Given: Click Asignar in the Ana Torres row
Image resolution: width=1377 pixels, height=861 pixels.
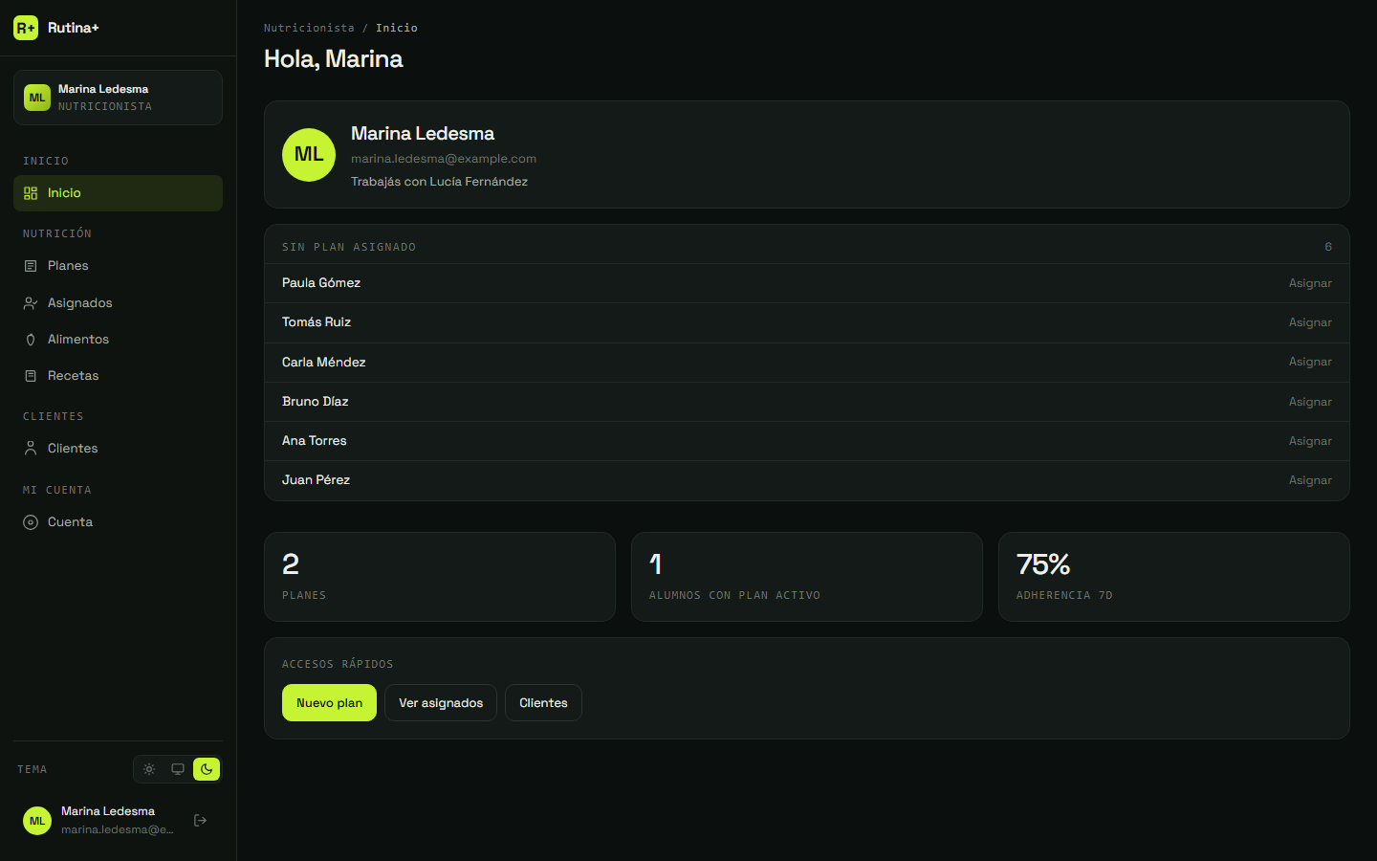Looking at the screenshot, I should 1310,441.
